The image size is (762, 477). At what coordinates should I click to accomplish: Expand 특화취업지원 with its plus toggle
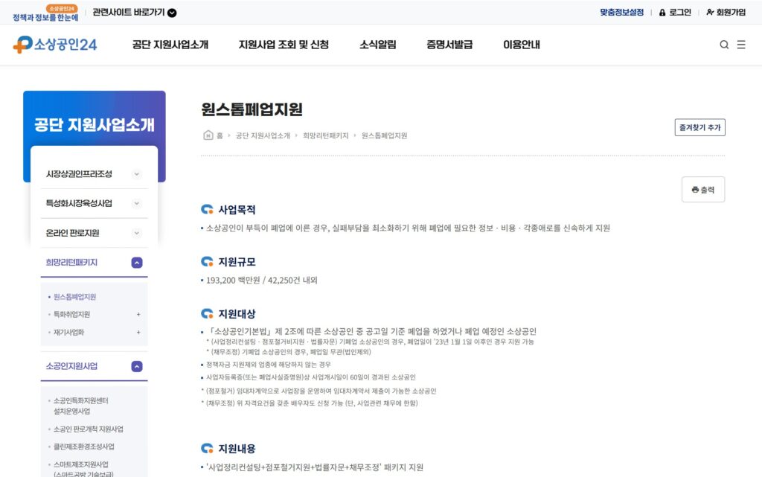(138, 314)
